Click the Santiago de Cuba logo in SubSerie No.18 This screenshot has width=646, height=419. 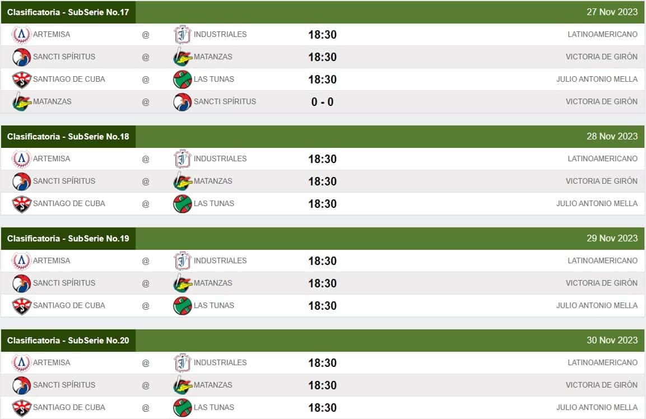pos(21,204)
